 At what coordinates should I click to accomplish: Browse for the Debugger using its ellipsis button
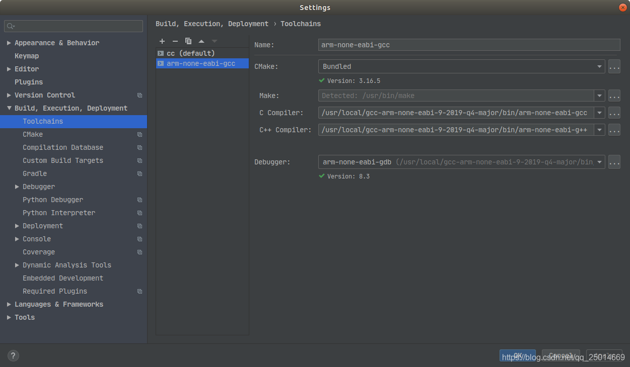point(614,162)
